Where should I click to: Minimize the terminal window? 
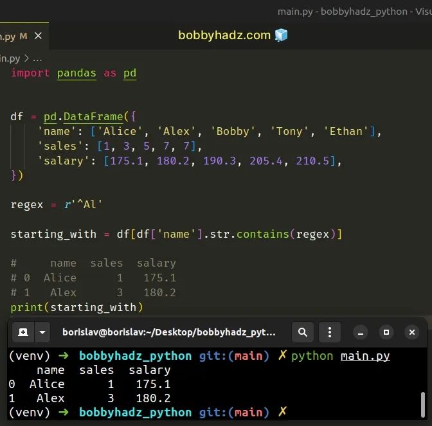coord(361,332)
